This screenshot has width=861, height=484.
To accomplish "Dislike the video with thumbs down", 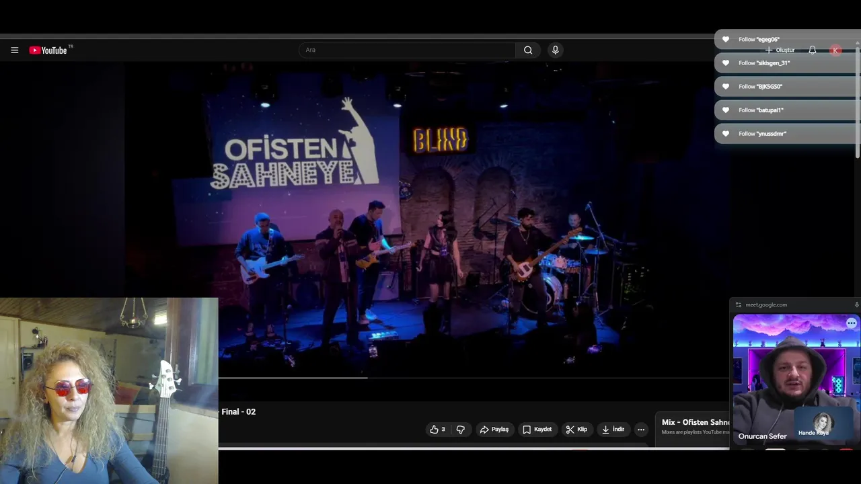I will click(x=461, y=429).
